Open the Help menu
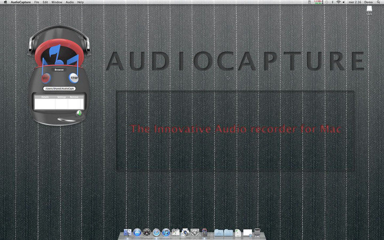 pyautogui.click(x=80, y=2)
